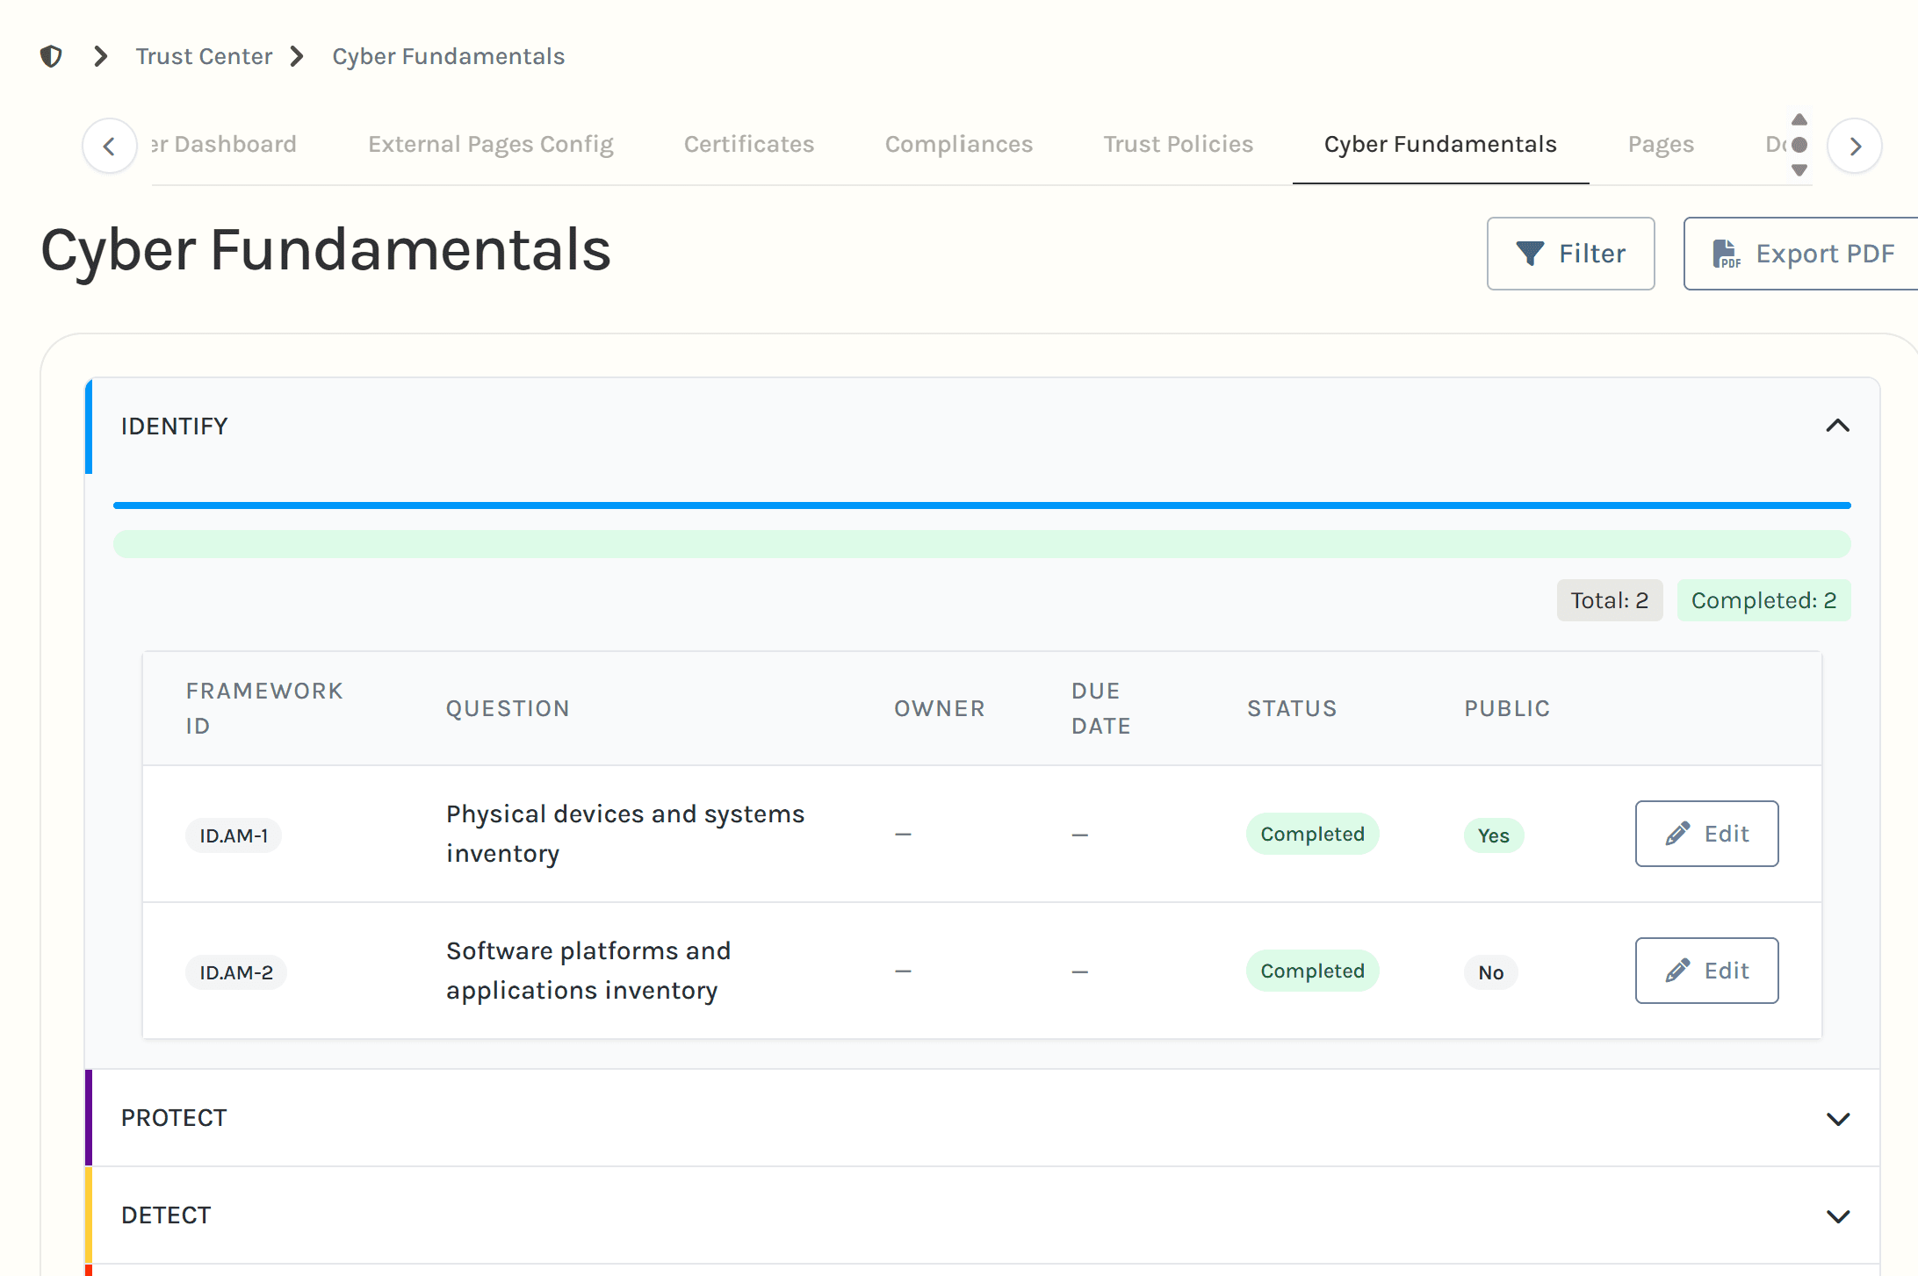1918x1276 pixels.
Task: Edit the ID.AM-2 row
Action: pyautogui.click(x=1706, y=971)
